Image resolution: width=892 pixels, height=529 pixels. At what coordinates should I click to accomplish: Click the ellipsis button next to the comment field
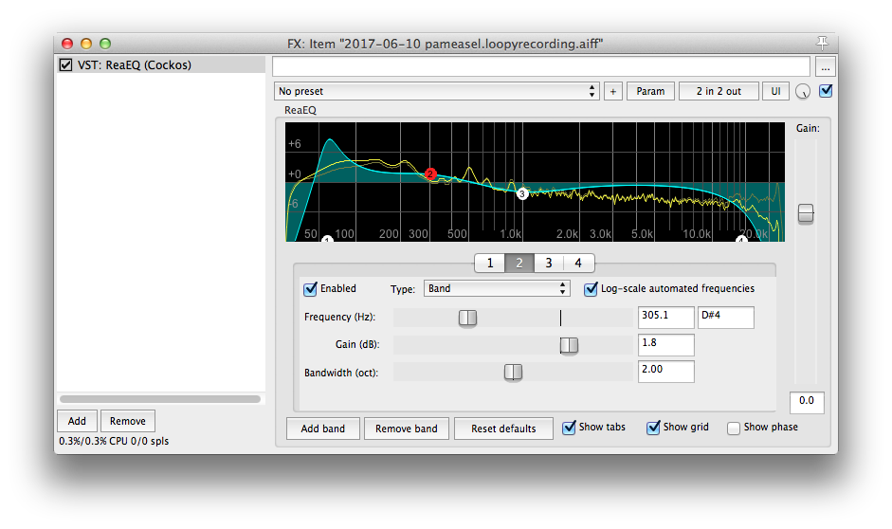pos(825,66)
